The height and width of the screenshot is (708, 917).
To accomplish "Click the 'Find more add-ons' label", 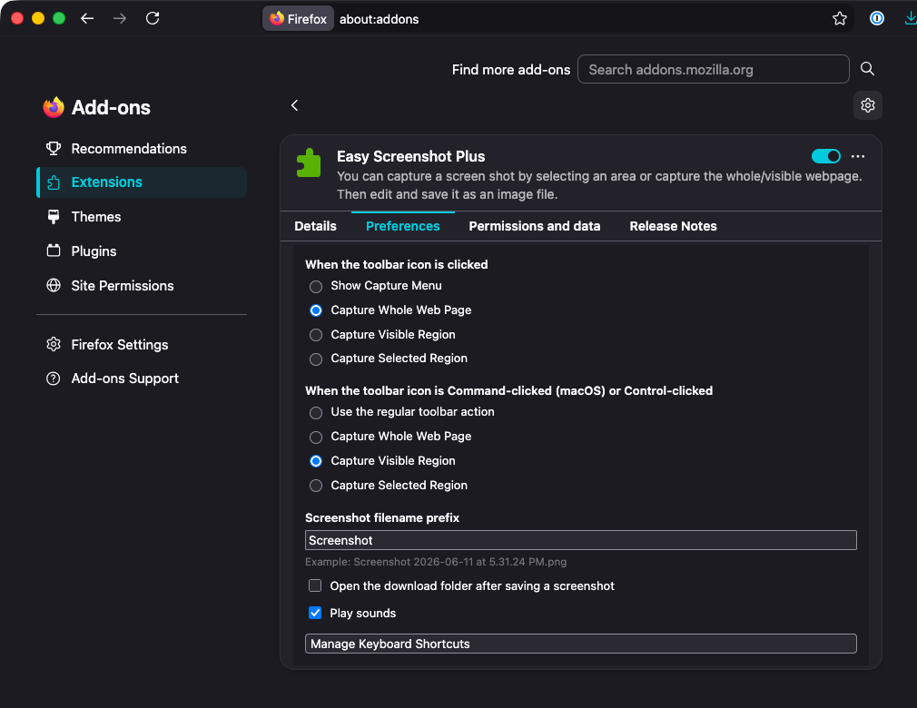I will 511,70.
